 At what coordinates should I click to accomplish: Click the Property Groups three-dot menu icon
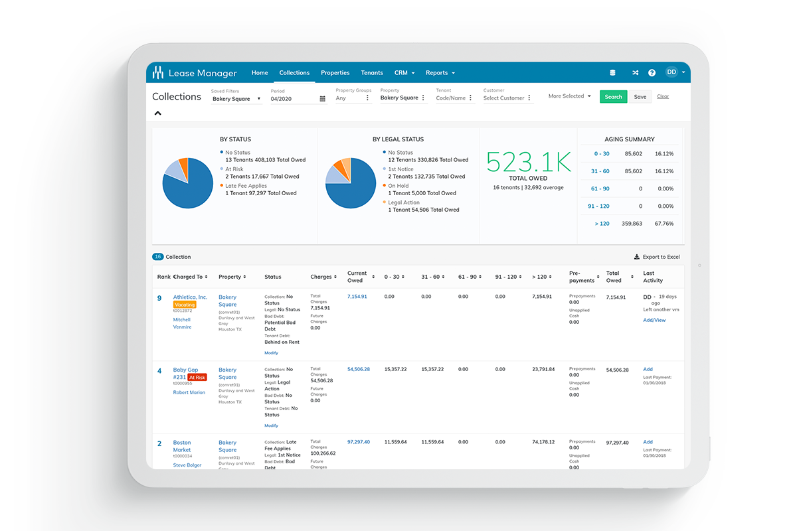(367, 98)
